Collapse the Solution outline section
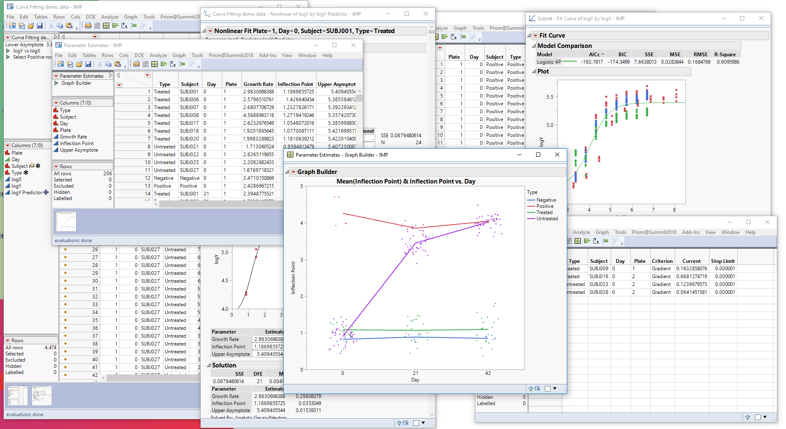 208,365
